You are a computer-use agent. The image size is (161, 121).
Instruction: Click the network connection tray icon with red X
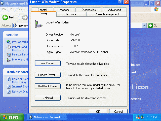click(x=138, y=117)
